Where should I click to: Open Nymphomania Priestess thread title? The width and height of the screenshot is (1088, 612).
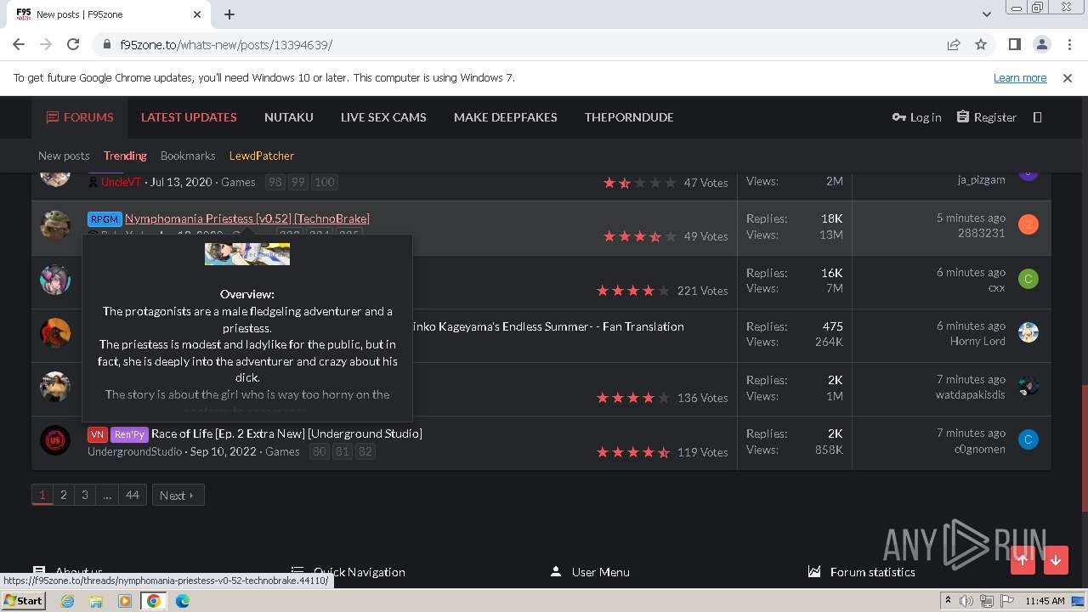click(x=247, y=218)
